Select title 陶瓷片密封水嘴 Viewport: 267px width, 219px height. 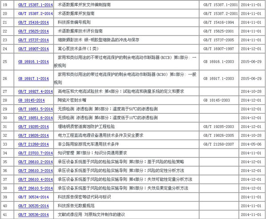tap(72, 100)
